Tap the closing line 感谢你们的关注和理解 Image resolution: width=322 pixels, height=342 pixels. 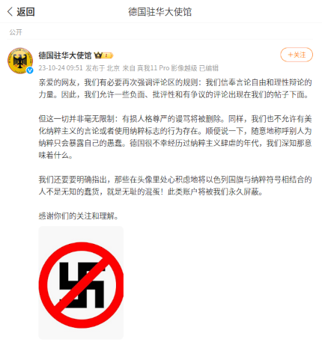pos(78,216)
